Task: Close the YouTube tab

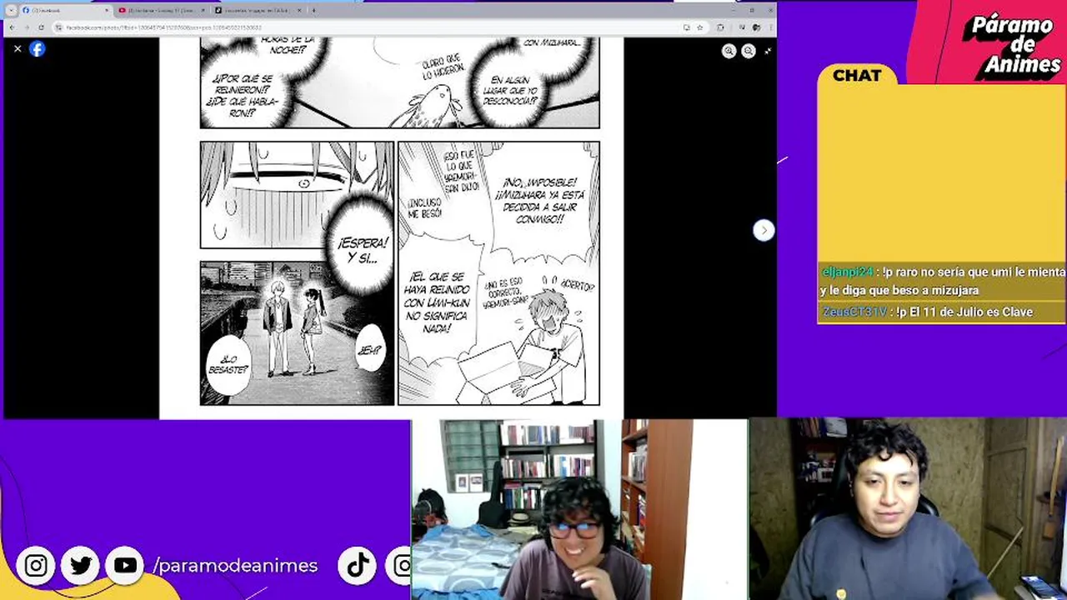Action: [x=203, y=11]
